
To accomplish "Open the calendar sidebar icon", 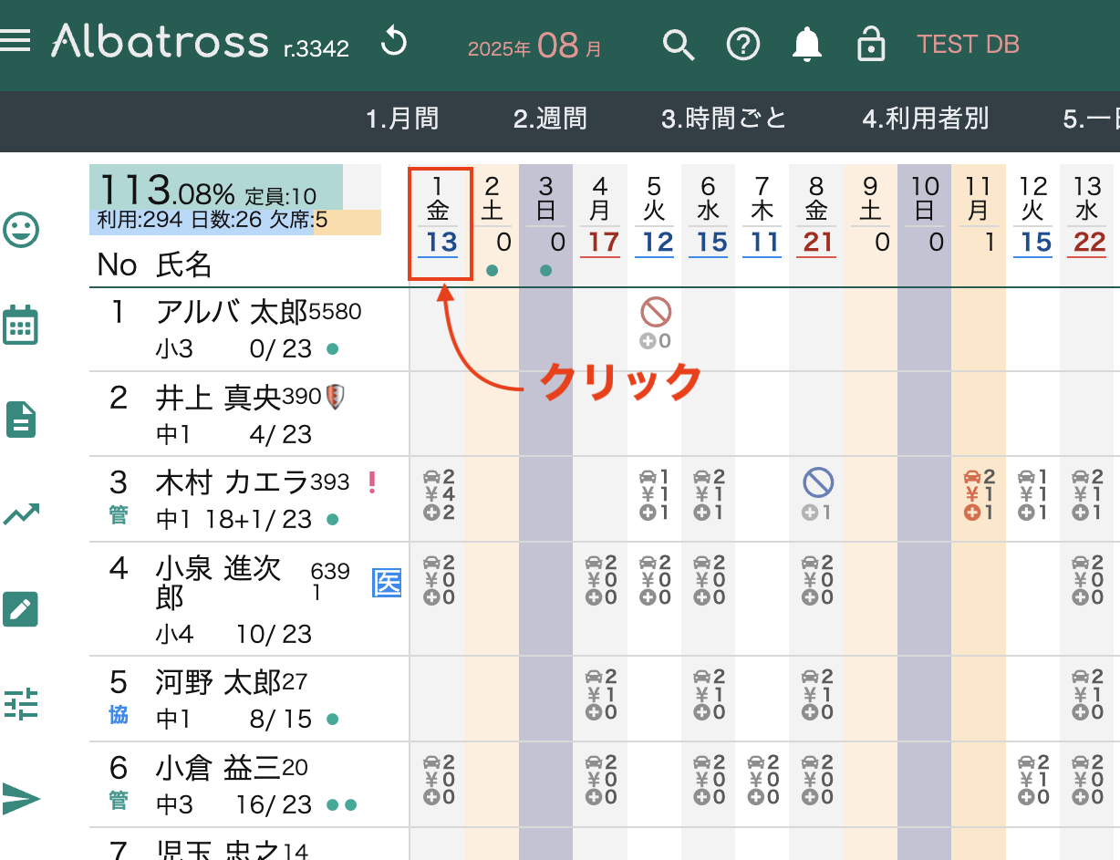I will pos(20,326).
